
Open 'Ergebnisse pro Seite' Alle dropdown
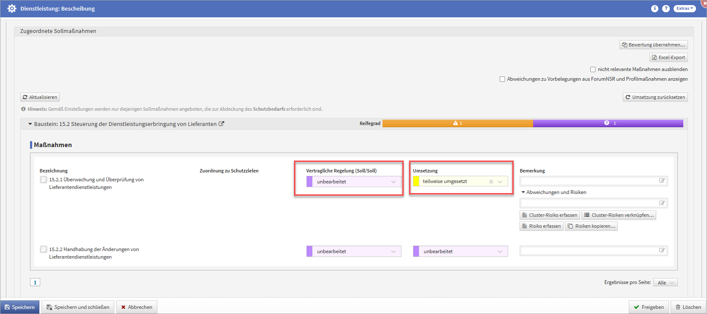click(665, 283)
